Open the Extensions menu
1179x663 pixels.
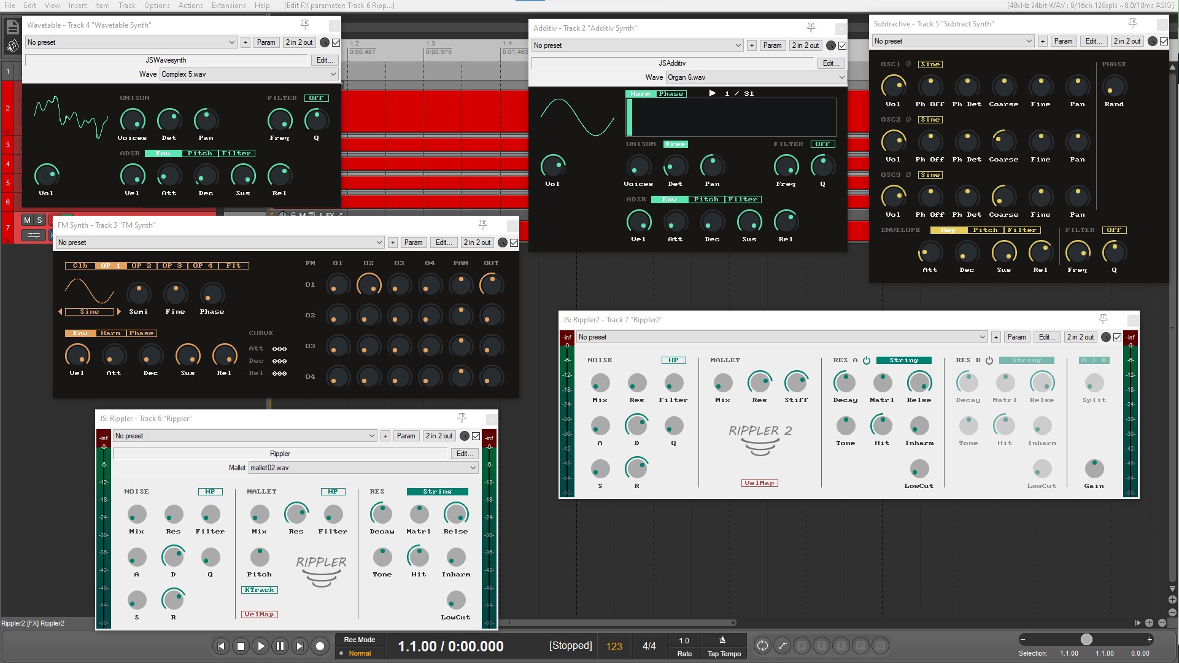[x=229, y=6]
